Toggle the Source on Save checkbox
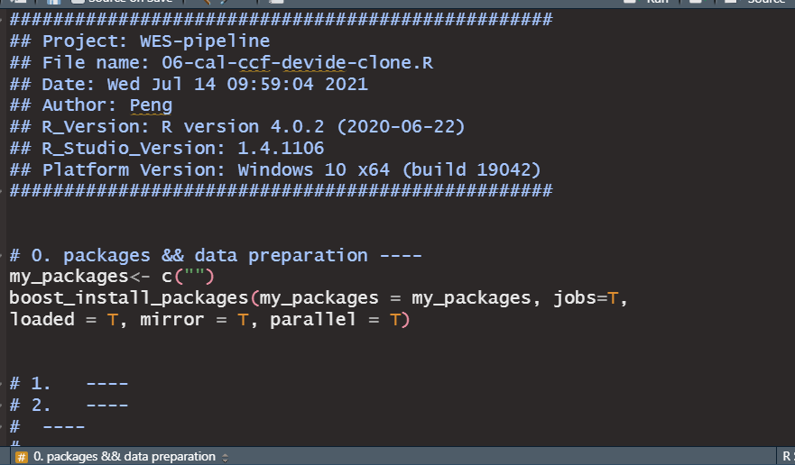 (x=78, y=2)
